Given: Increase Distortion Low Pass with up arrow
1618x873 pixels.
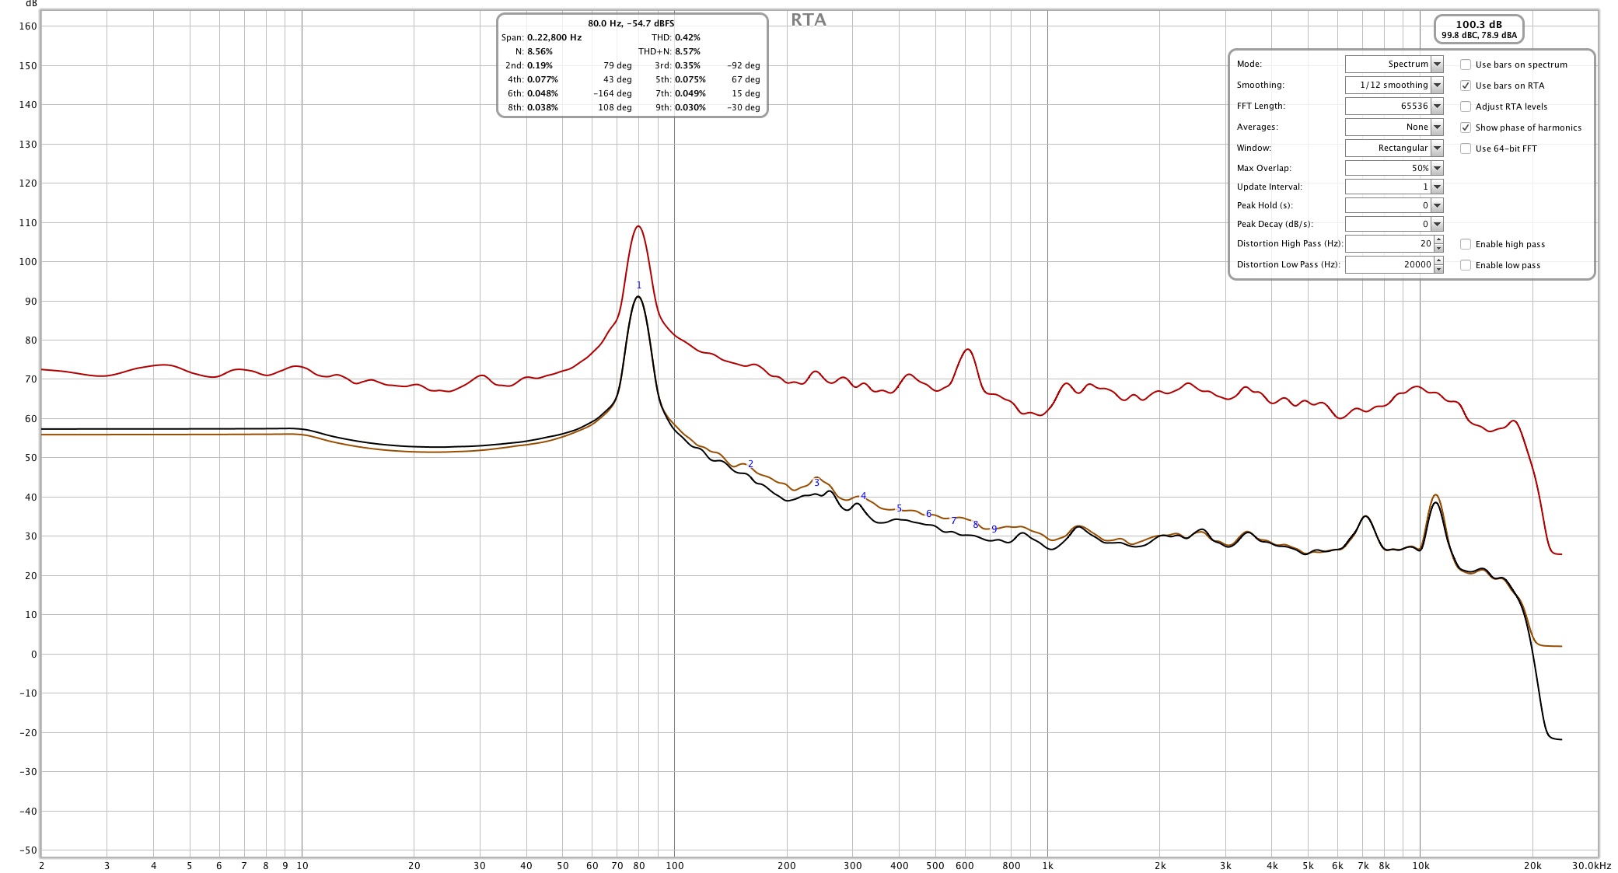Looking at the screenshot, I should pos(1438,260).
